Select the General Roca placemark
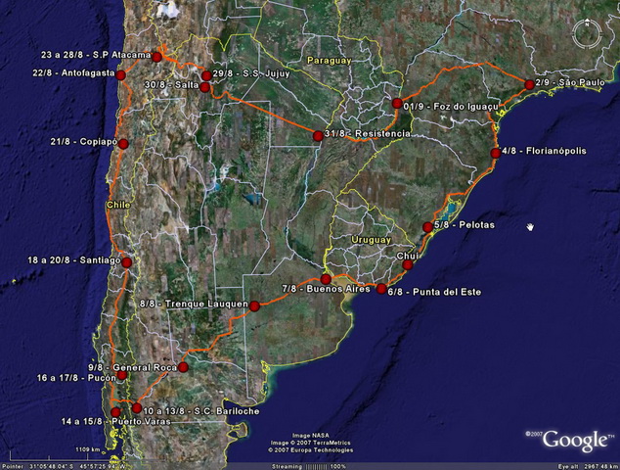Viewport: 620px width, 470px height. click(183, 366)
